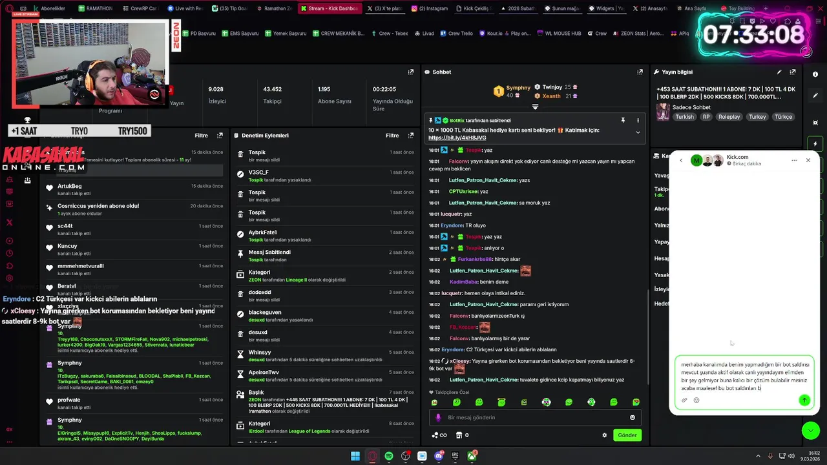Click the Gönder send button
827x465 pixels.
coord(627,435)
